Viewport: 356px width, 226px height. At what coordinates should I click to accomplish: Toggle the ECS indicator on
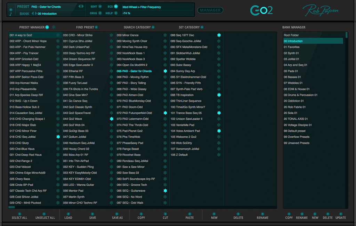tap(116, 7)
